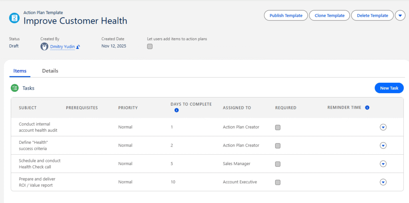Click the user icon beside Dmitry Yudin
Viewport: 409px width, 203px height.
[x=78, y=47]
